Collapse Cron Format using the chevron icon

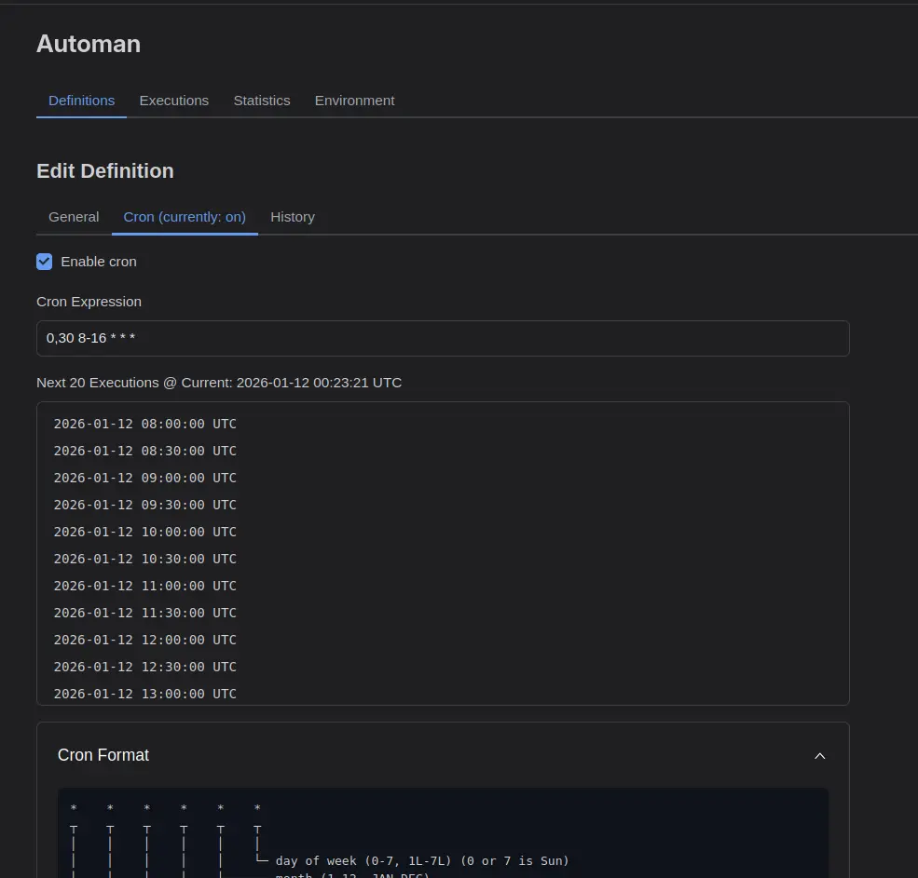pos(819,756)
